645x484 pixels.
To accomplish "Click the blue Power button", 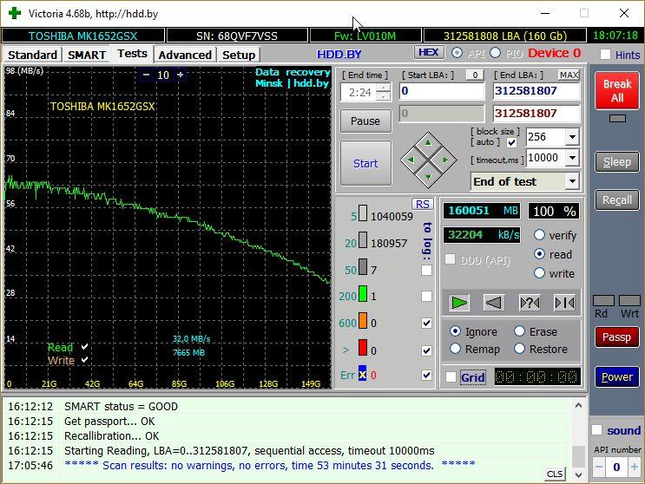I will click(x=617, y=376).
